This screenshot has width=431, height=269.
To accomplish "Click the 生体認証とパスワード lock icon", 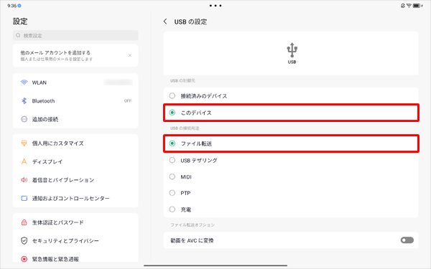I will coord(24,222).
